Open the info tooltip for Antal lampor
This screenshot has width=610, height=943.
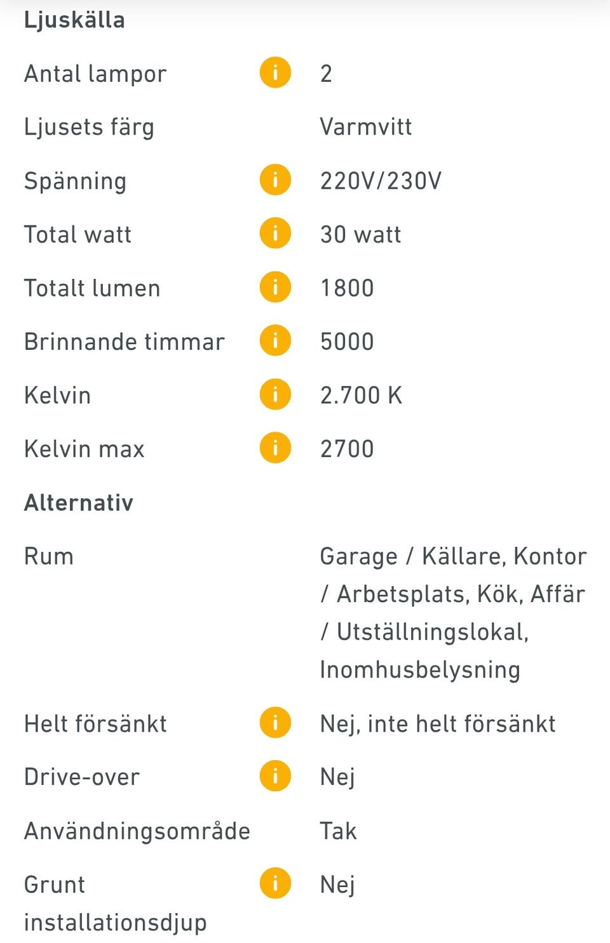pyautogui.click(x=274, y=72)
